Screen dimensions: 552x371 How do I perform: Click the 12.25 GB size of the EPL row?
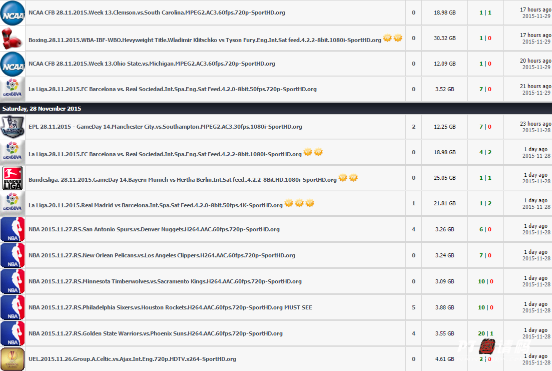(444, 127)
